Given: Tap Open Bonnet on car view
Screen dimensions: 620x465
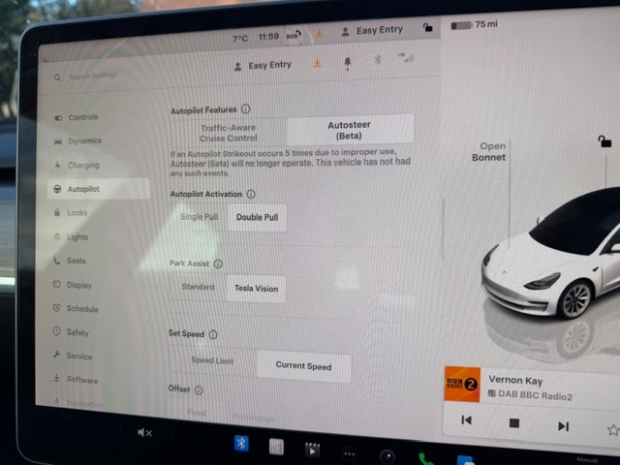Looking at the screenshot, I should (488, 152).
